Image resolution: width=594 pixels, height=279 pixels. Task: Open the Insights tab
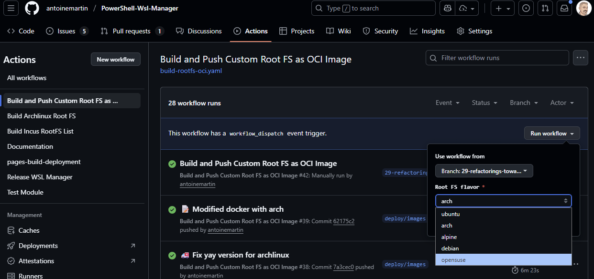click(428, 31)
